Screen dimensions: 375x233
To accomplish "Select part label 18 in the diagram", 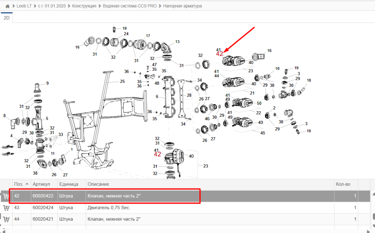I will [309, 81].
